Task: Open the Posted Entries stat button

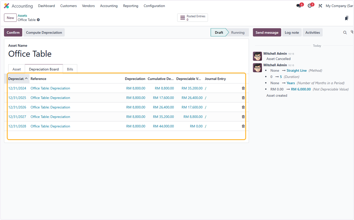Action: pyautogui.click(x=193, y=18)
